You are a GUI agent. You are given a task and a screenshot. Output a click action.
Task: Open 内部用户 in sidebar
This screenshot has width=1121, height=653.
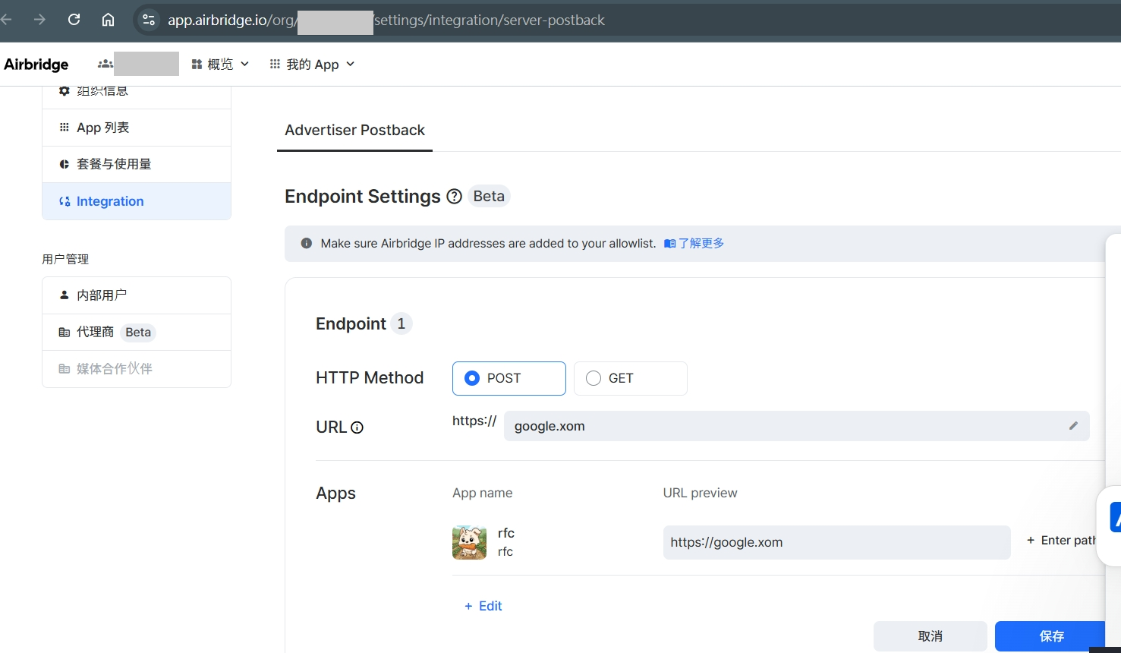[x=137, y=295]
